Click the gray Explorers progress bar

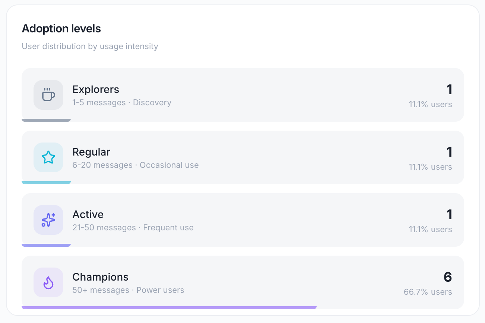(46, 120)
